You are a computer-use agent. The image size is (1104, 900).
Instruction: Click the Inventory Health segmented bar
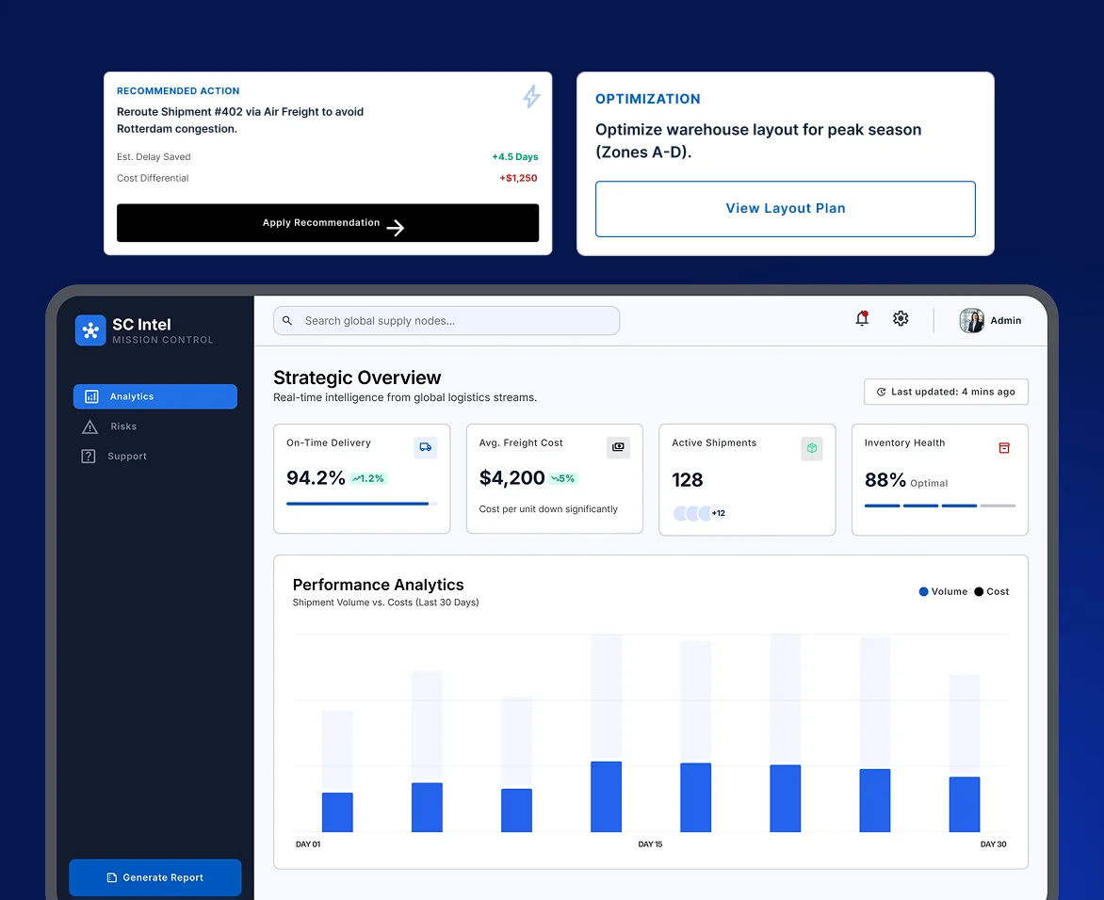coord(940,506)
